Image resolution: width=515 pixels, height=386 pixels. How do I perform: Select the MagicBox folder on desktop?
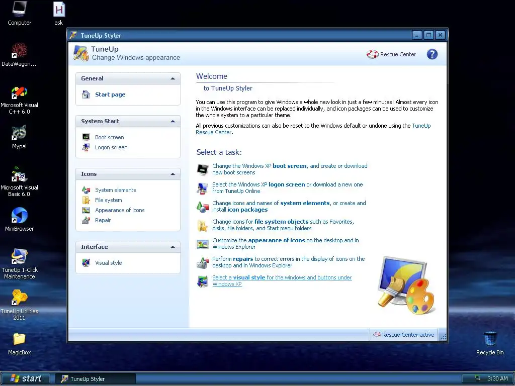point(19,344)
